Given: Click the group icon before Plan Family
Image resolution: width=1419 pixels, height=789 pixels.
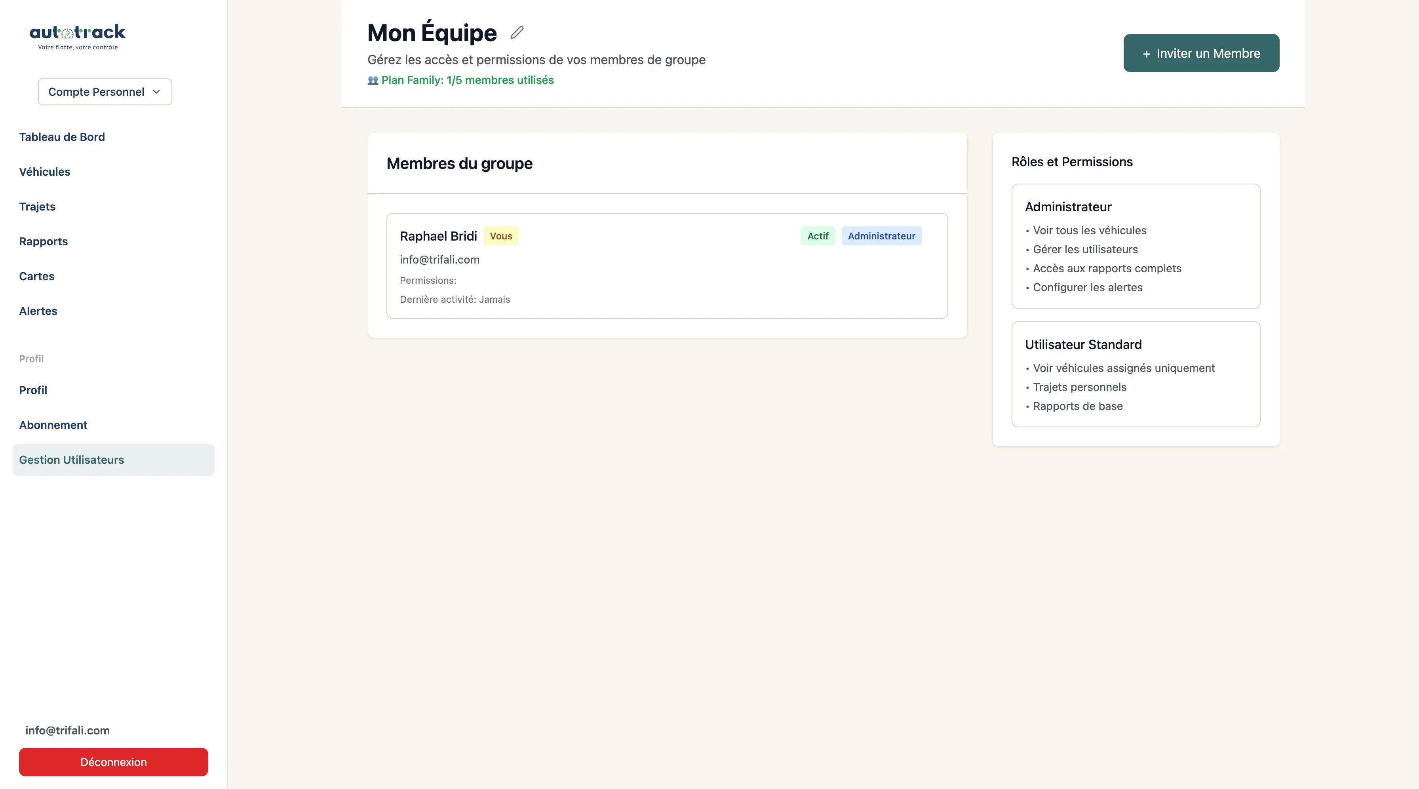Looking at the screenshot, I should click(373, 80).
